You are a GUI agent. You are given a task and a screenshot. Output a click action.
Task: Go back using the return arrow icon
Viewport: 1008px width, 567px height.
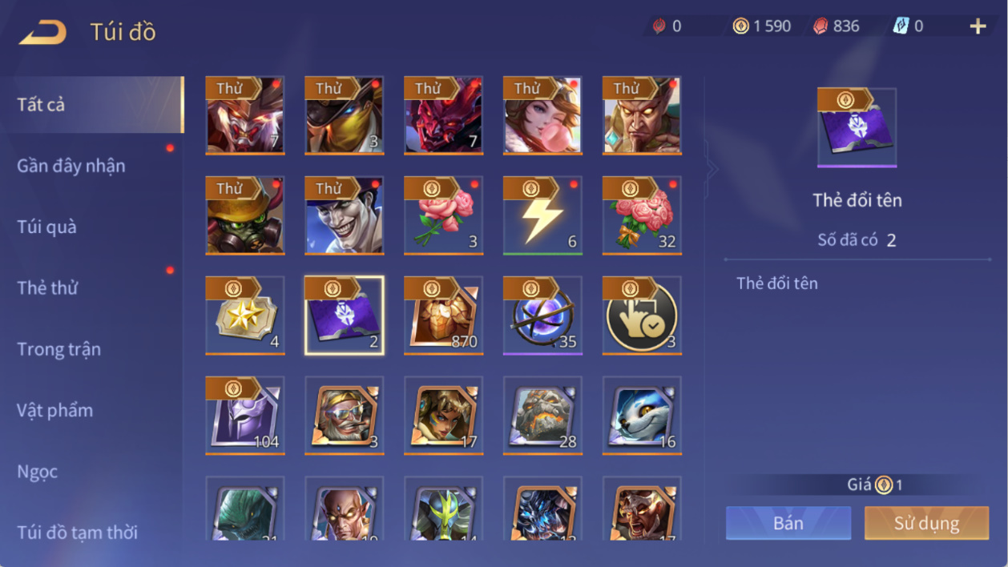[42, 32]
